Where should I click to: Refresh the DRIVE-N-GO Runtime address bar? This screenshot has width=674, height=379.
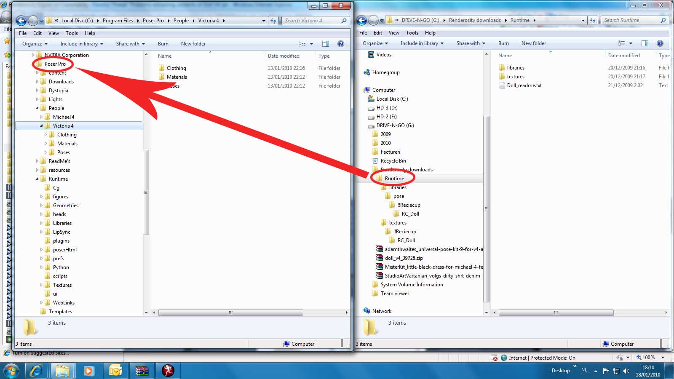(x=593, y=20)
